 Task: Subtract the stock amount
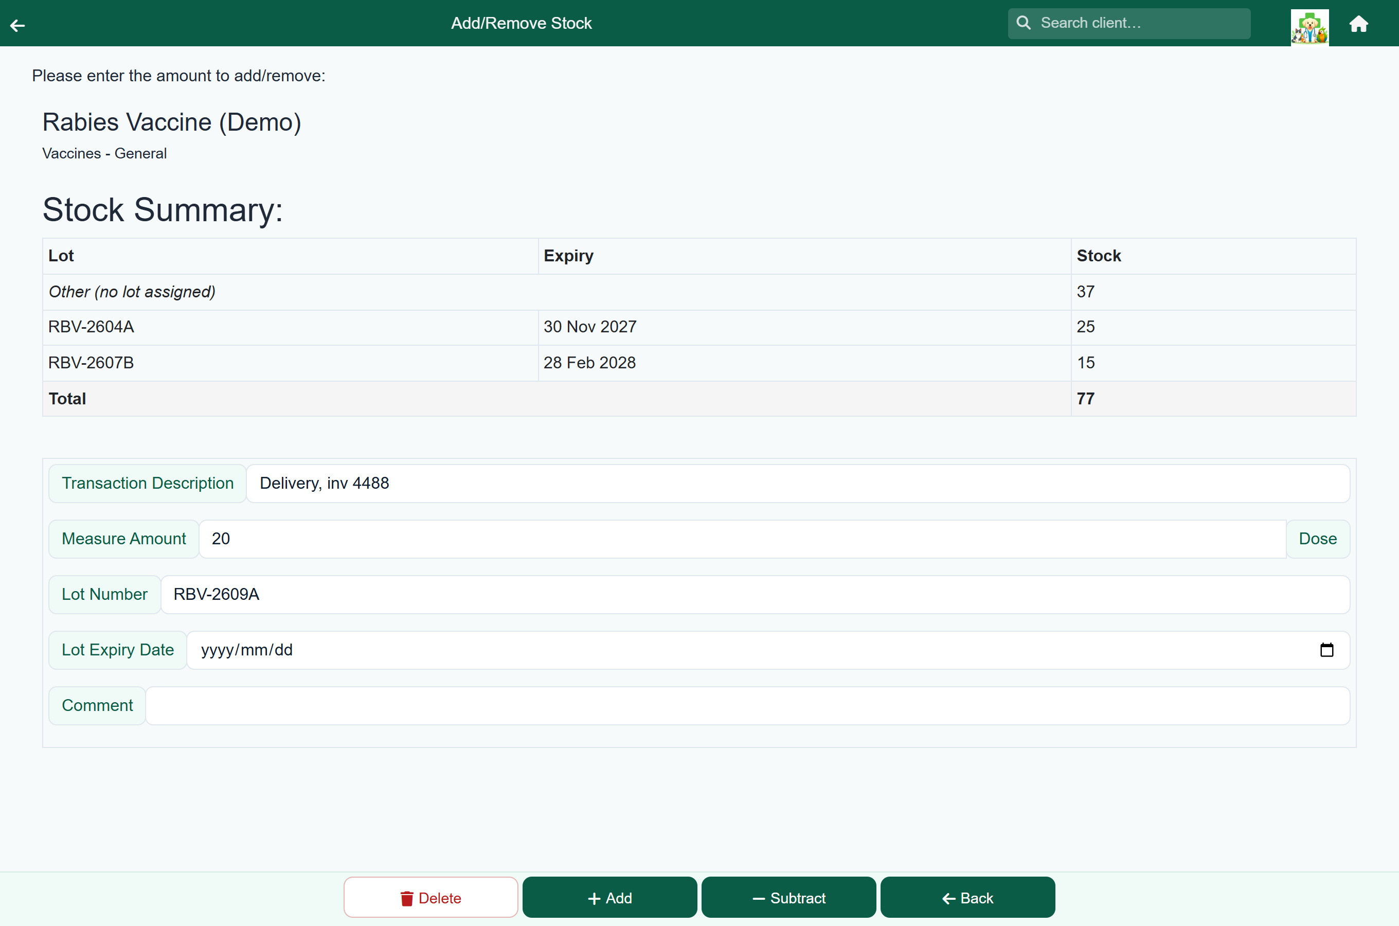coord(788,898)
